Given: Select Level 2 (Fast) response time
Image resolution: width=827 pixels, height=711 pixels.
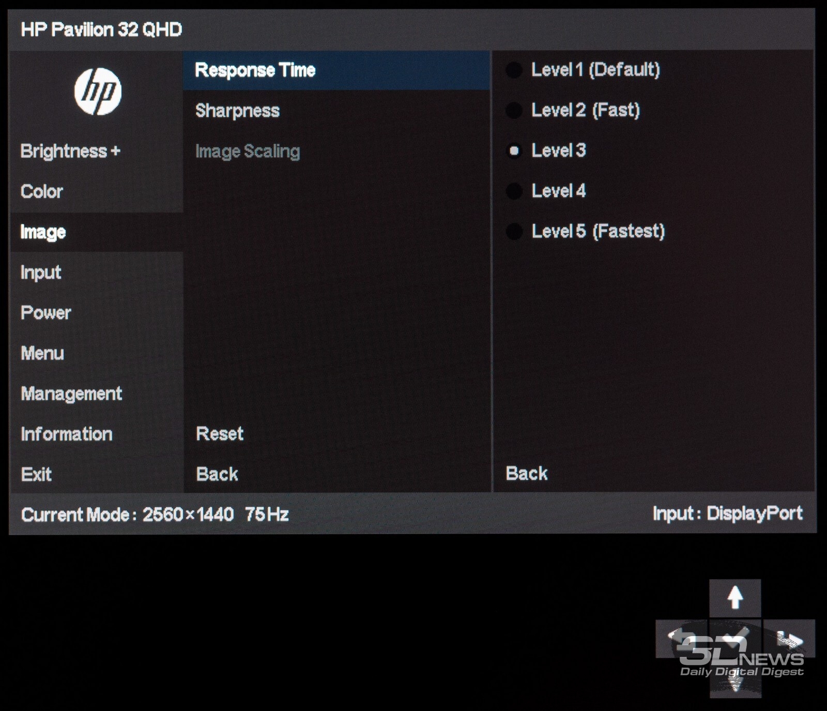Looking at the screenshot, I should tap(573, 110).
